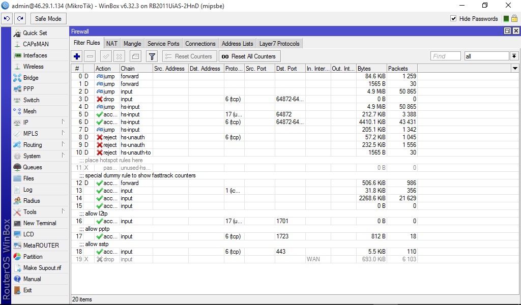Click the Find input field
This screenshot has width=521, height=305.
(x=445, y=56)
